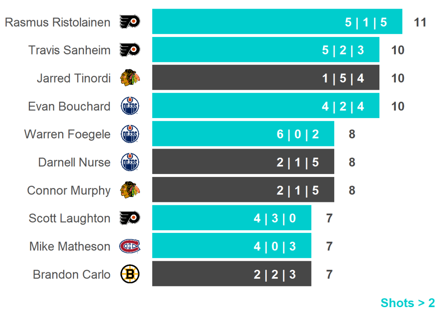
Task: Select the Canadiens logo beside Mike Matheson
Action: [x=130, y=247]
